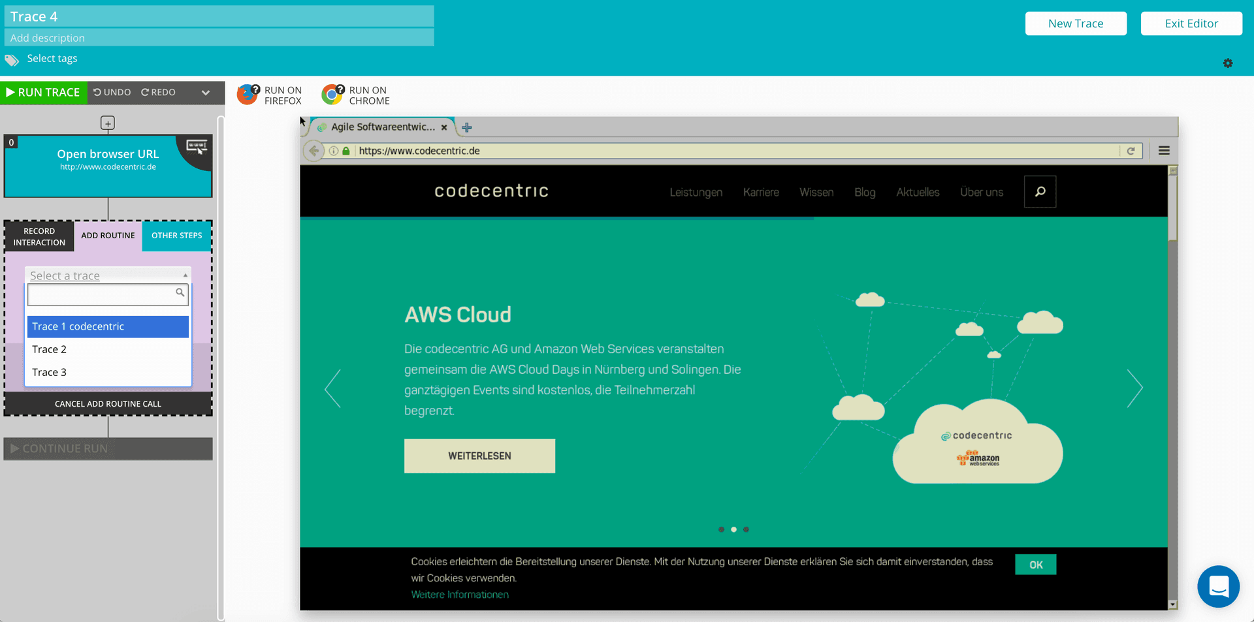Screen dimensions: 1254x622
Task: Run trace on Firefox browser
Action: pos(270,95)
